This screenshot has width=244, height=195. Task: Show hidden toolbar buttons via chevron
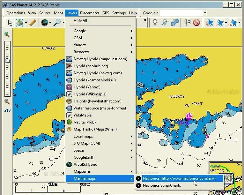[x=145, y=20]
